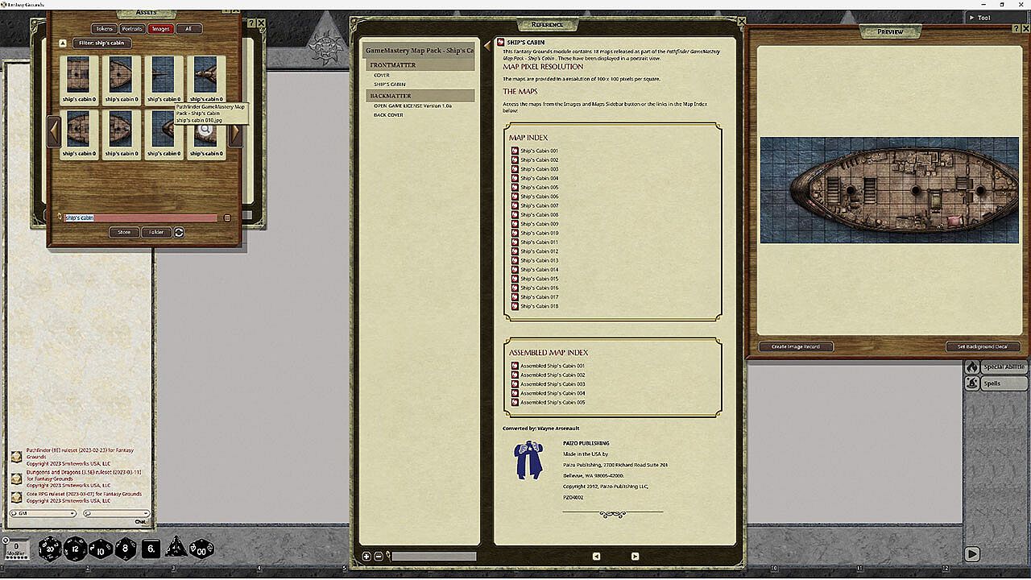
Task: Open "OPEN GAME LICENSE Version 1.0a" entry
Action: (x=412, y=106)
